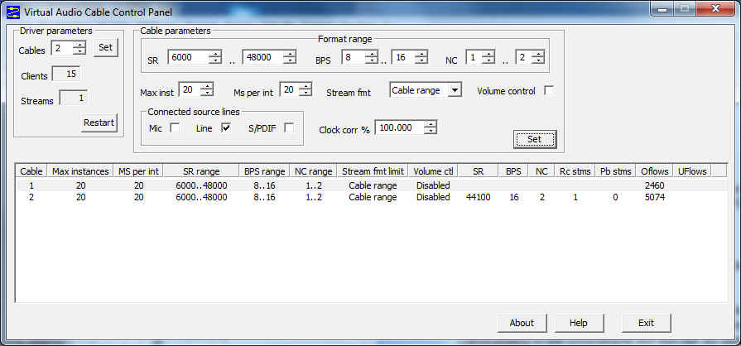Click the minimum BPS 8 input field
This screenshot has width=741, height=346.
[x=354, y=57]
